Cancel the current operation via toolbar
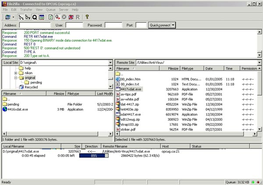 pyautogui.click(x=64, y=17)
